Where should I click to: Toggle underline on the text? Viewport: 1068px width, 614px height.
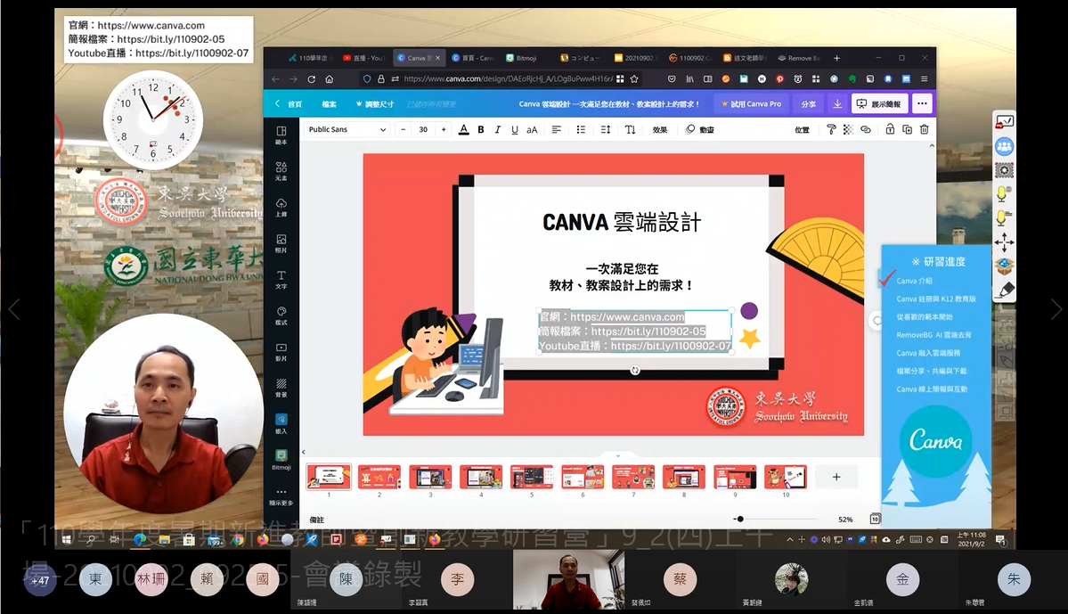coord(514,129)
